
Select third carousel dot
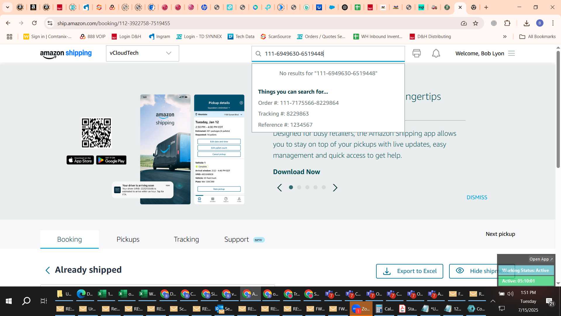[x=307, y=188]
